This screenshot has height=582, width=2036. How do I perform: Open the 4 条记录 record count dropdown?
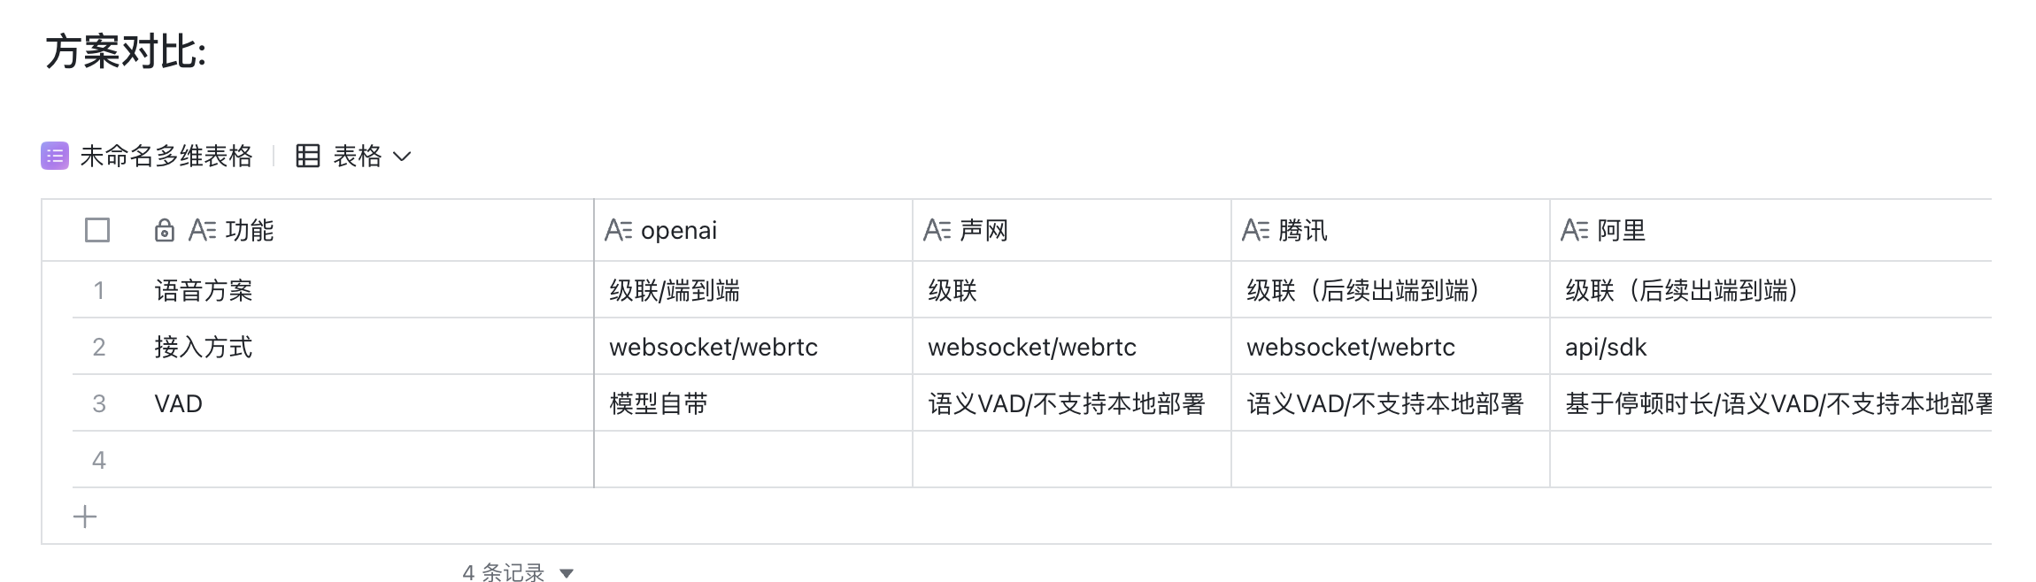pyautogui.click(x=519, y=573)
